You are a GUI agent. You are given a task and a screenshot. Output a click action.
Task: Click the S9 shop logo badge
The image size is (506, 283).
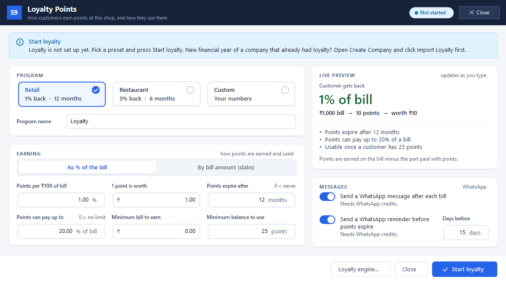click(14, 13)
